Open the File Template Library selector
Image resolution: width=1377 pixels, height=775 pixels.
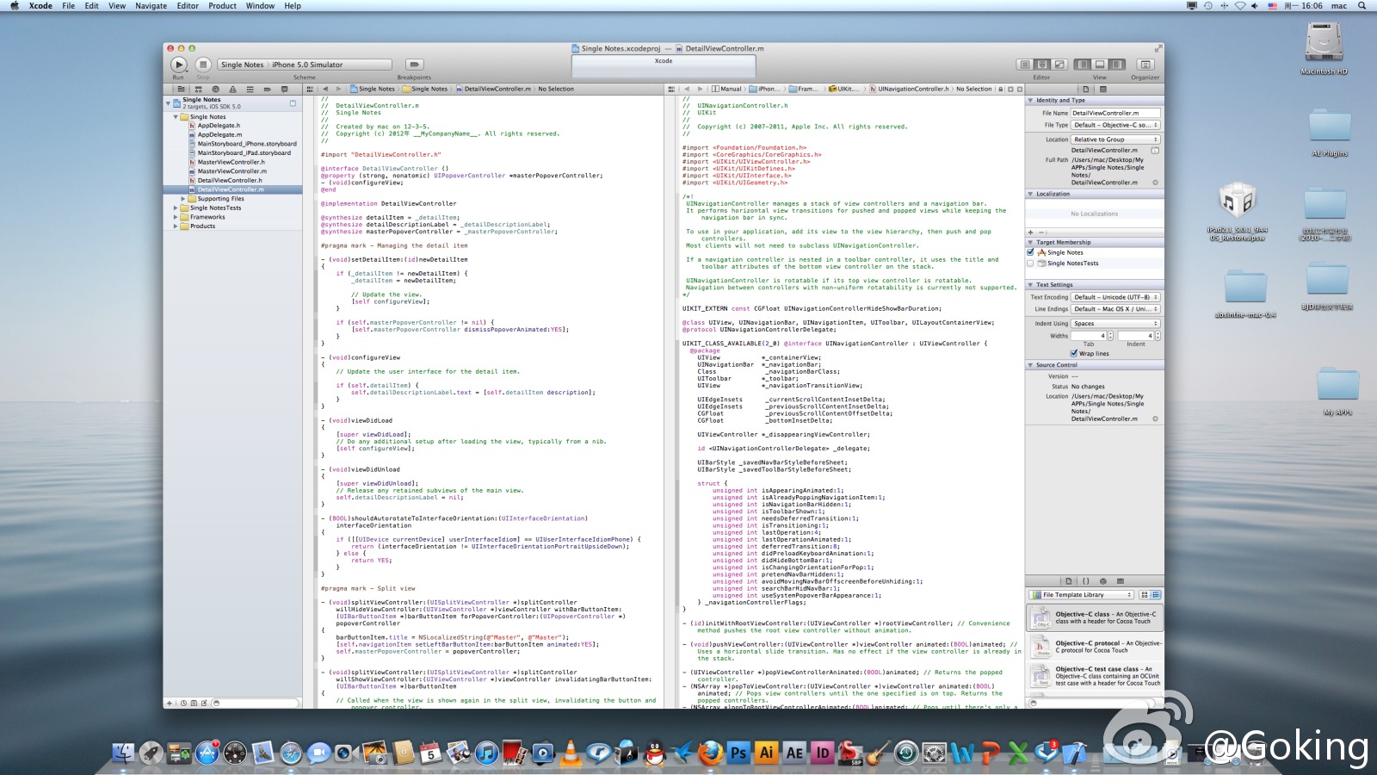point(1083,594)
